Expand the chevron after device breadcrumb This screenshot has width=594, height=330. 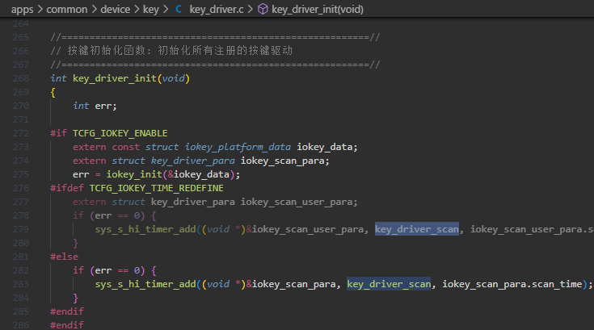tap(137, 10)
